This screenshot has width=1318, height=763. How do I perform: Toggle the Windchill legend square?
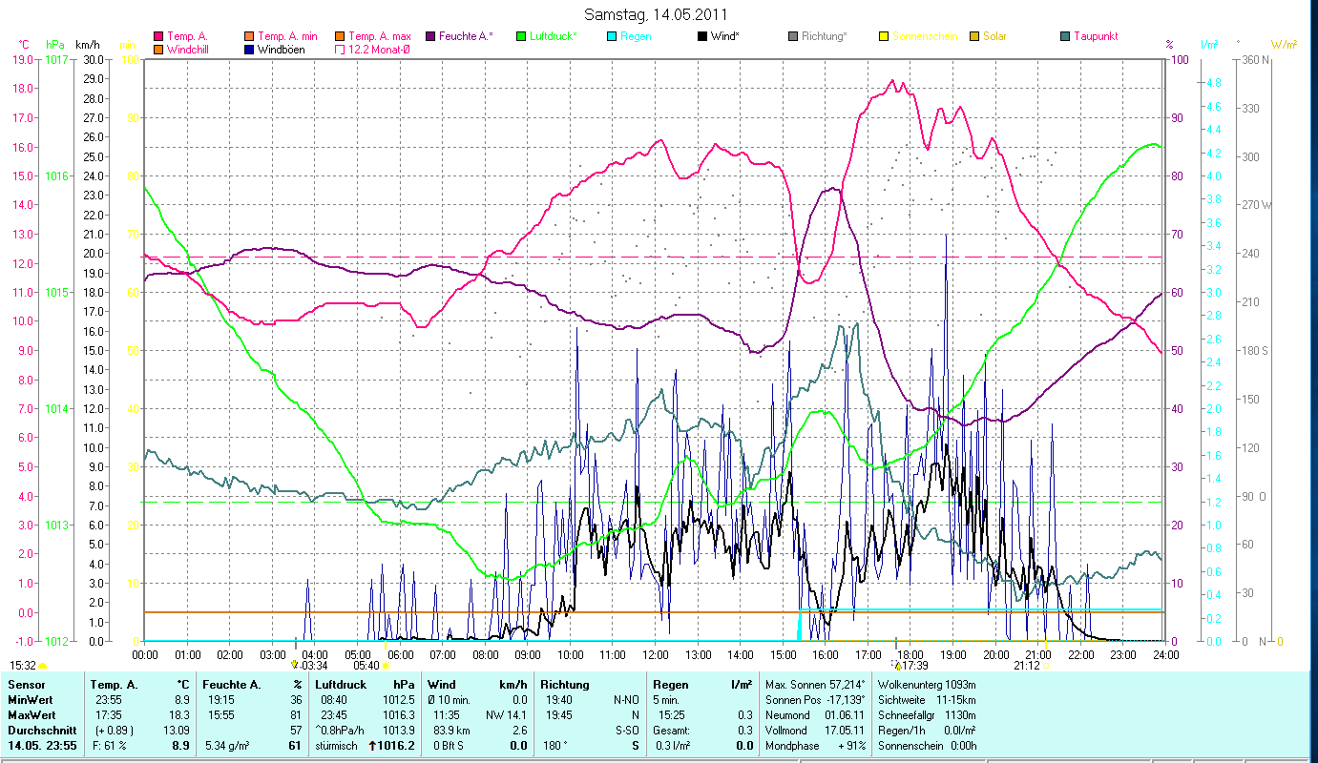(158, 50)
